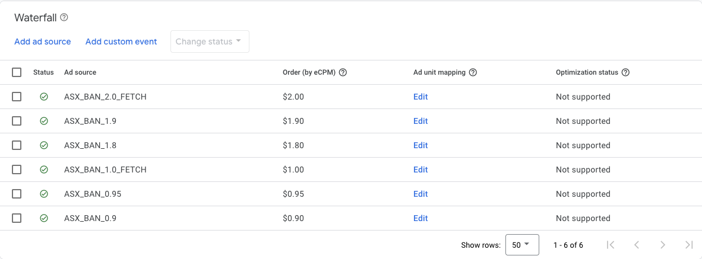The image size is (702, 259).
Task: Edit ad unit mapping for ASX_BAN_1.8
Action: [420, 145]
